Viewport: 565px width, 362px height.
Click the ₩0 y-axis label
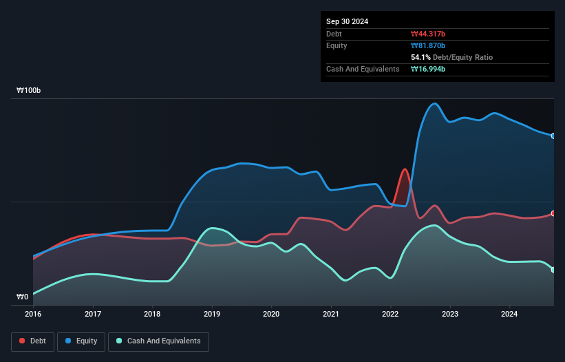(x=22, y=297)
